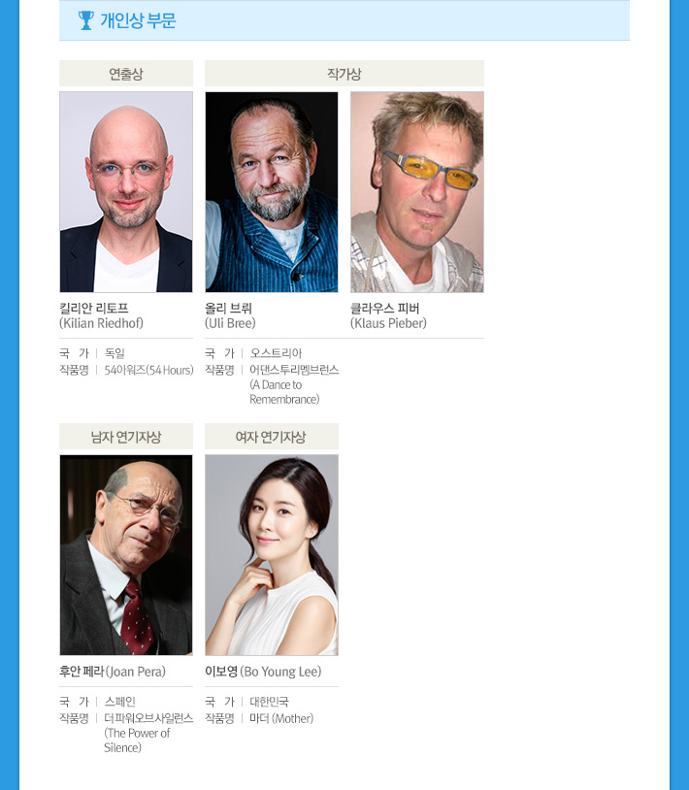The height and width of the screenshot is (790, 689).
Task: Click the 작가상 category label
Action: coord(344,74)
